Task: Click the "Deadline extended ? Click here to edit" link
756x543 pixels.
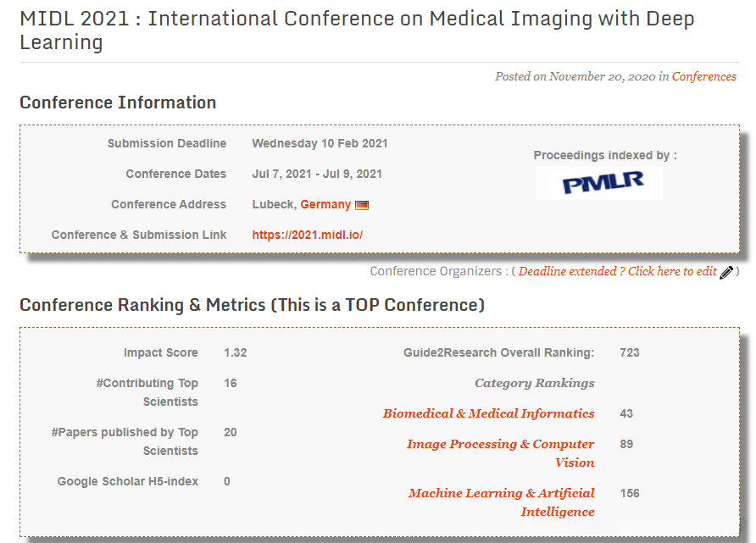Action: (x=617, y=271)
